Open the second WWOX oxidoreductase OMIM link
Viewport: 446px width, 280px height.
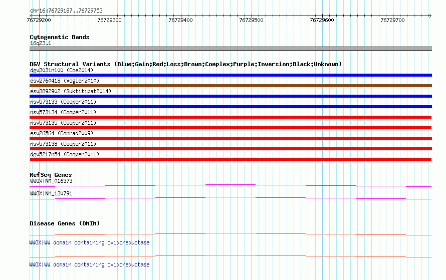(x=89, y=264)
